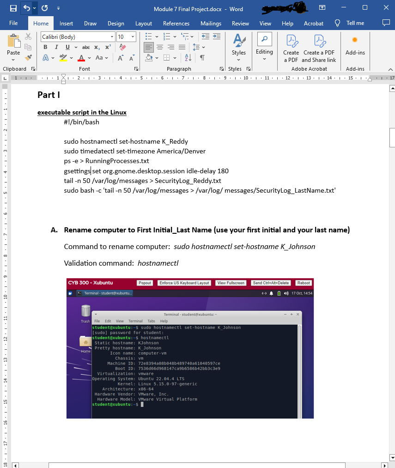
Task: Open Paragraph dialog launcher
Action: tap(222, 69)
